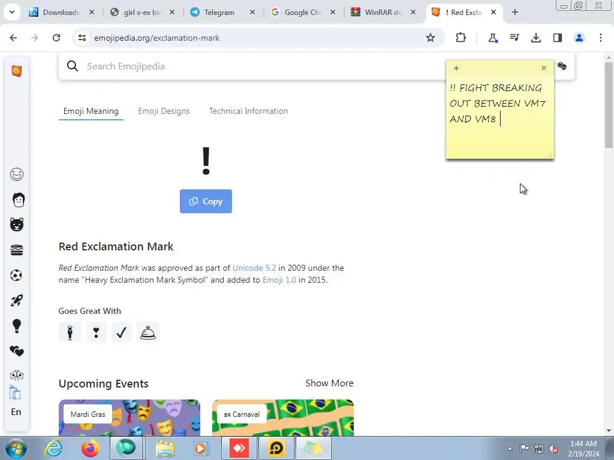Click Show More for Upcoming Events

pyautogui.click(x=329, y=383)
